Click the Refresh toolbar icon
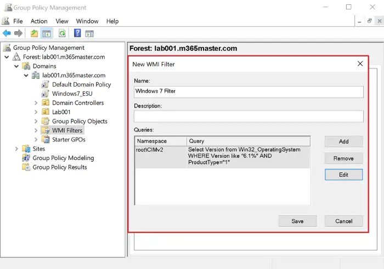 tap(62, 33)
